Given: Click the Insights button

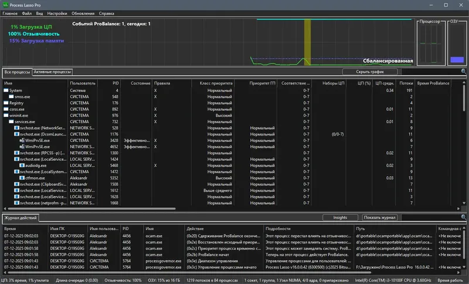Looking at the screenshot, I should click(340, 217).
